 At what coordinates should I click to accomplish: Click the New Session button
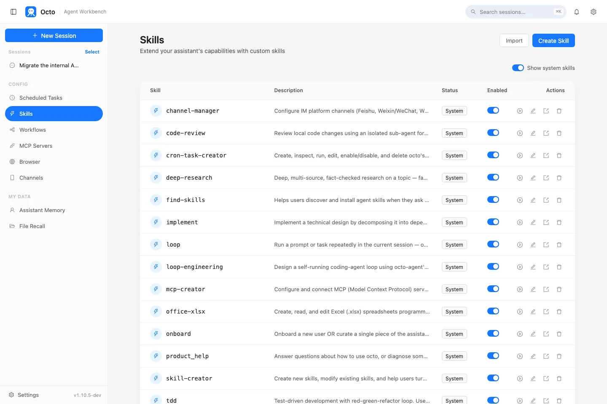click(54, 35)
